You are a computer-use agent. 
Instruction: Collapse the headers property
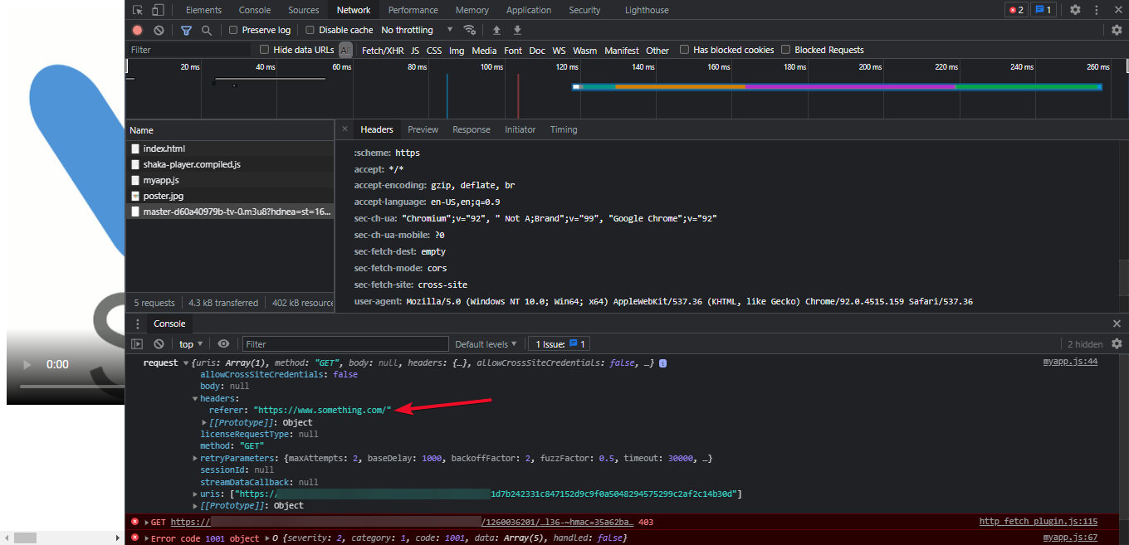(x=196, y=399)
